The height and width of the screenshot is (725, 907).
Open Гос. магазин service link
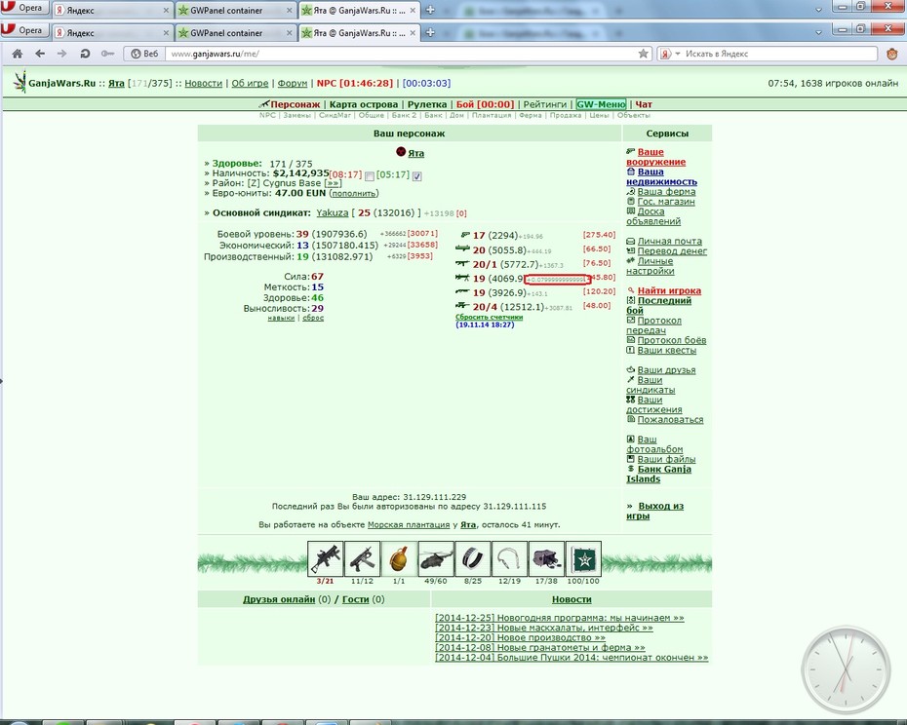point(666,201)
